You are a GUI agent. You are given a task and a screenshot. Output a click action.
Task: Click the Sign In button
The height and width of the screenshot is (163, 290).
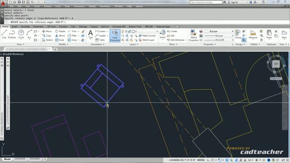pos(233,2)
